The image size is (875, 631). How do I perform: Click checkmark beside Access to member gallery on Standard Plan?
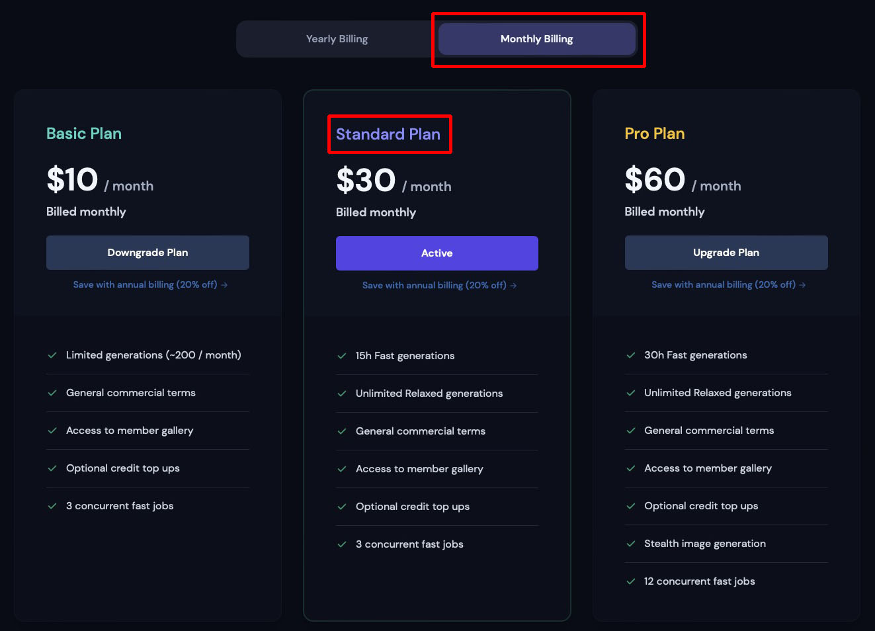tap(343, 468)
